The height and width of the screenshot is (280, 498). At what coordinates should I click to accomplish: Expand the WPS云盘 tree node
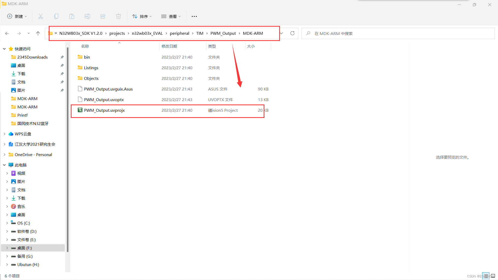pos(4,134)
